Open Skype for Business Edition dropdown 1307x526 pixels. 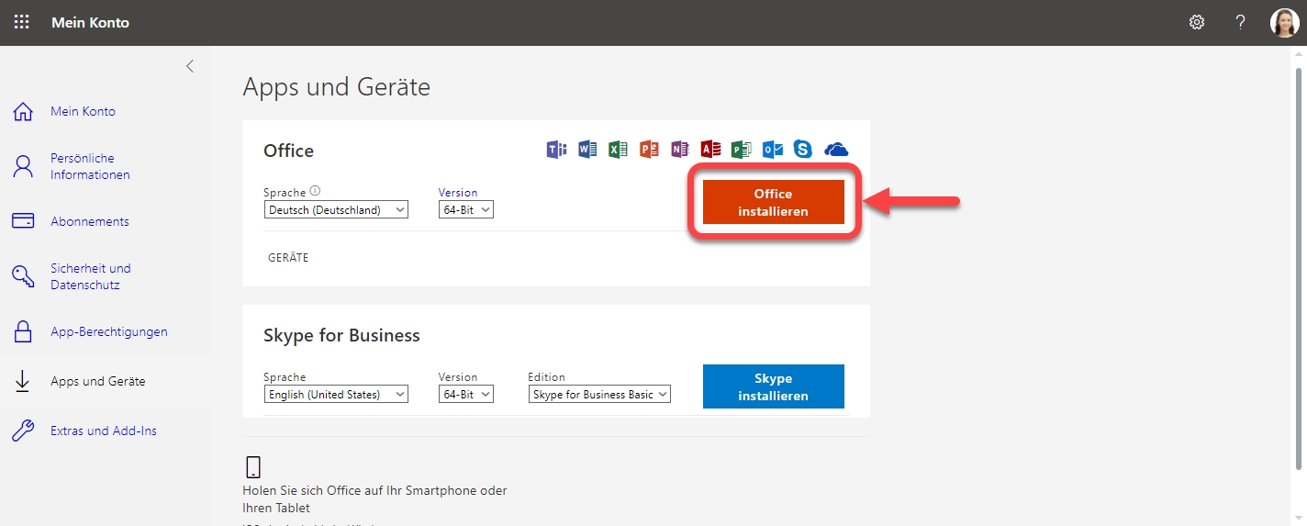(599, 395)
